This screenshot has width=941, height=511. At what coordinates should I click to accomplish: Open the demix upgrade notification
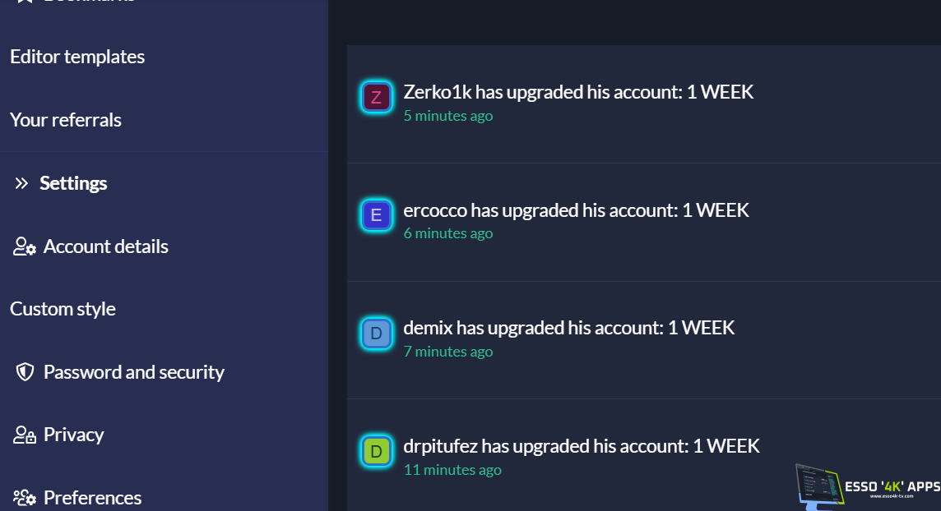click(x=568, y=328)
